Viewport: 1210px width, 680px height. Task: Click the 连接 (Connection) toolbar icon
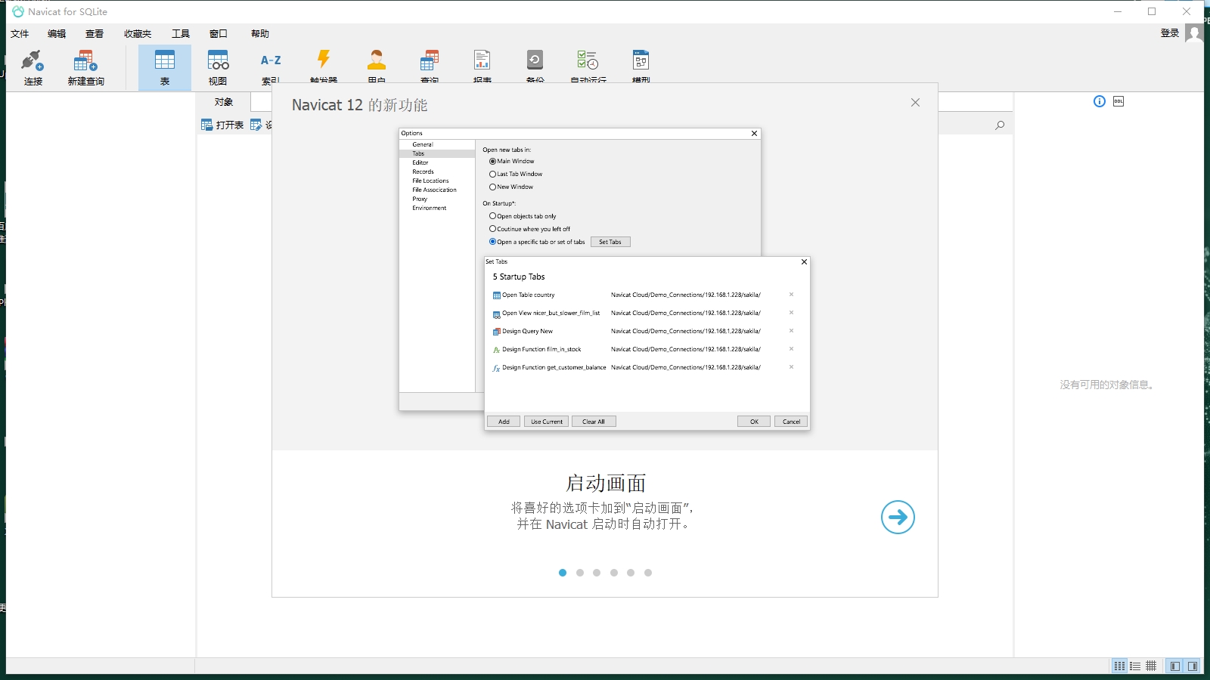pyautogui.click(x=33, y=67)
